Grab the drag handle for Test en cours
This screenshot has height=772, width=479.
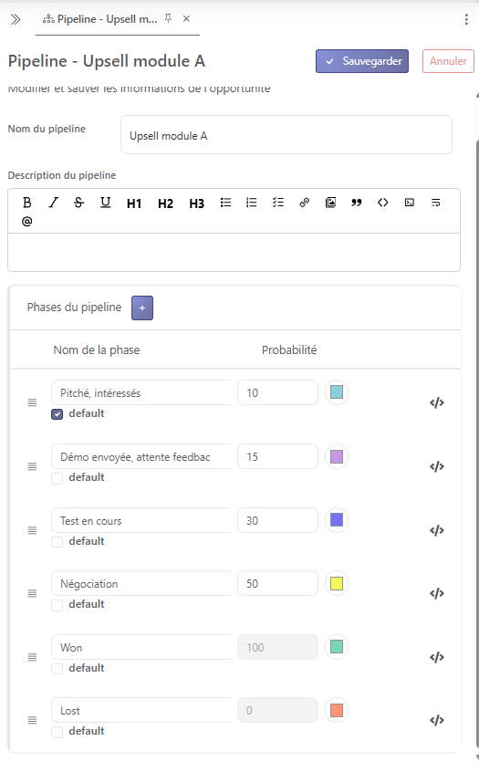[x=32, y=530]
